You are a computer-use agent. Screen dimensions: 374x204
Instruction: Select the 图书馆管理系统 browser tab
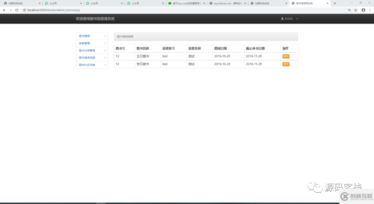(x=310, y=3)
